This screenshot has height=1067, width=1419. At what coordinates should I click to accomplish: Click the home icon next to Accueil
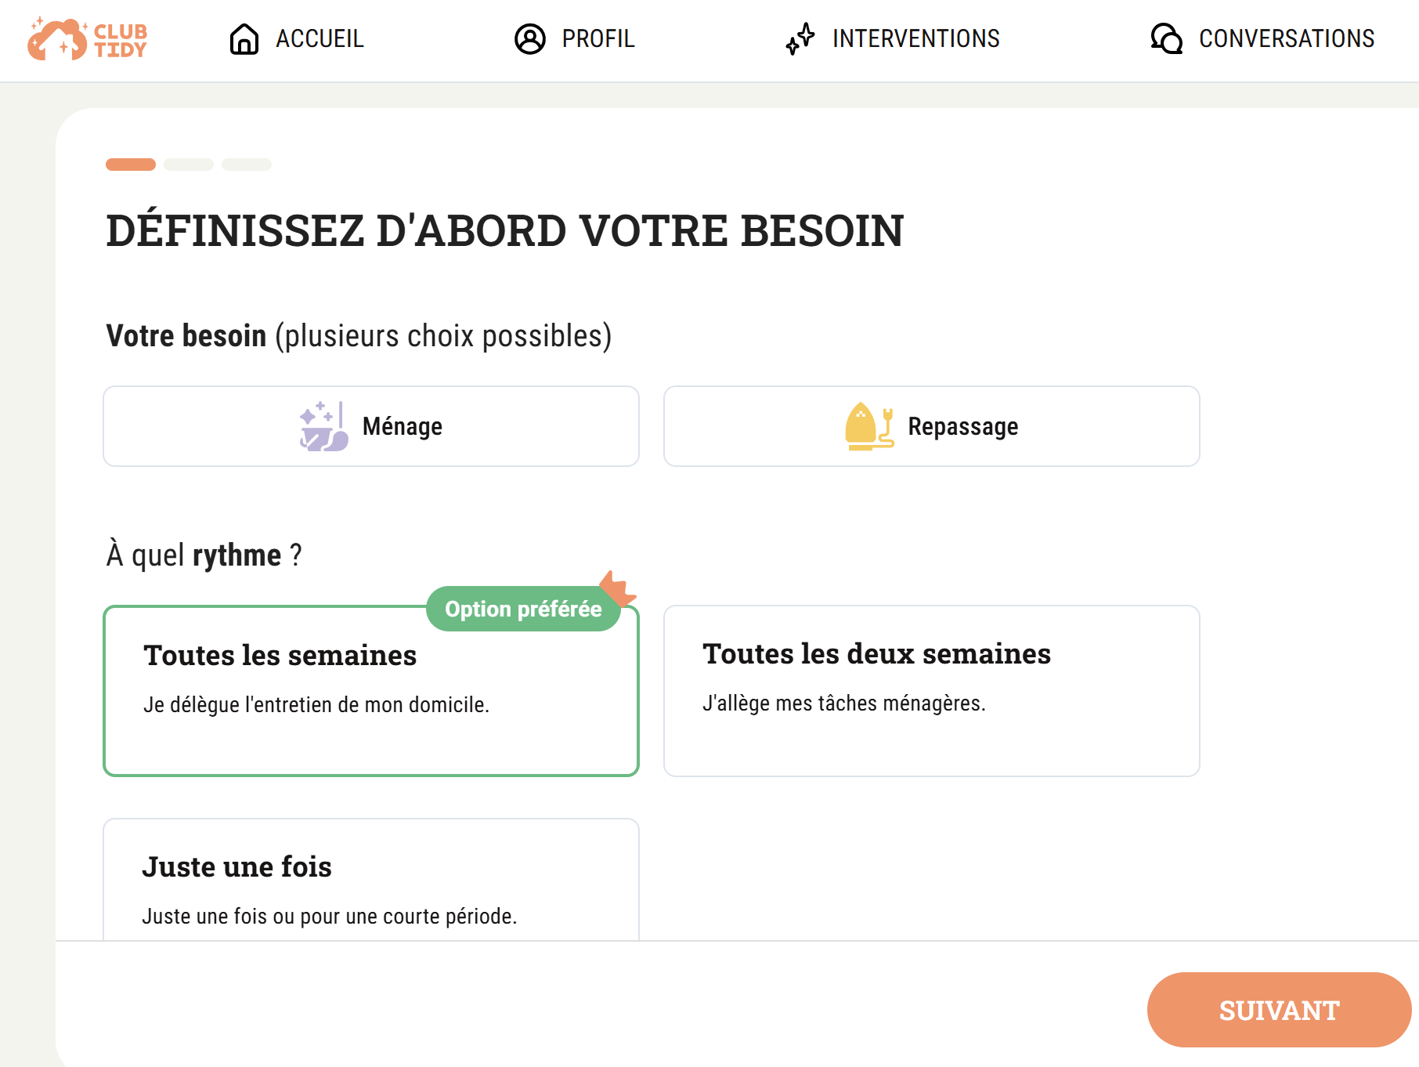point(244,38)
